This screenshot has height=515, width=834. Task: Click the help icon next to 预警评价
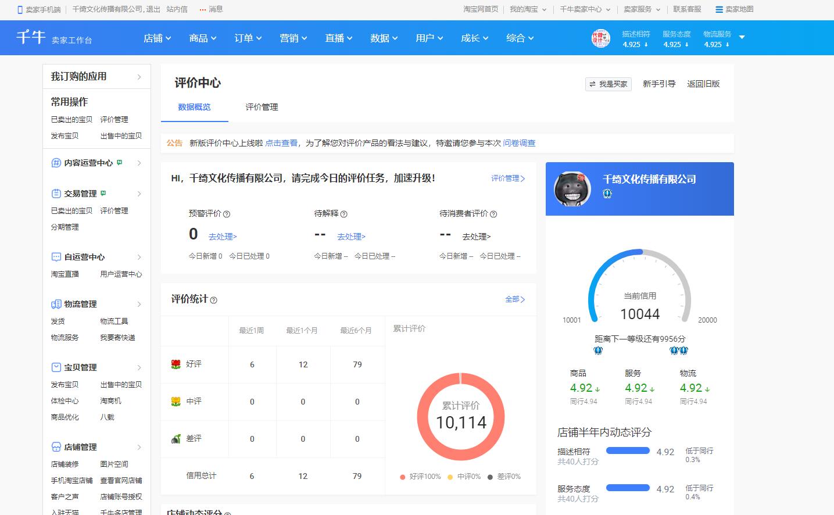pyautogui.click(x=227, y=214)
